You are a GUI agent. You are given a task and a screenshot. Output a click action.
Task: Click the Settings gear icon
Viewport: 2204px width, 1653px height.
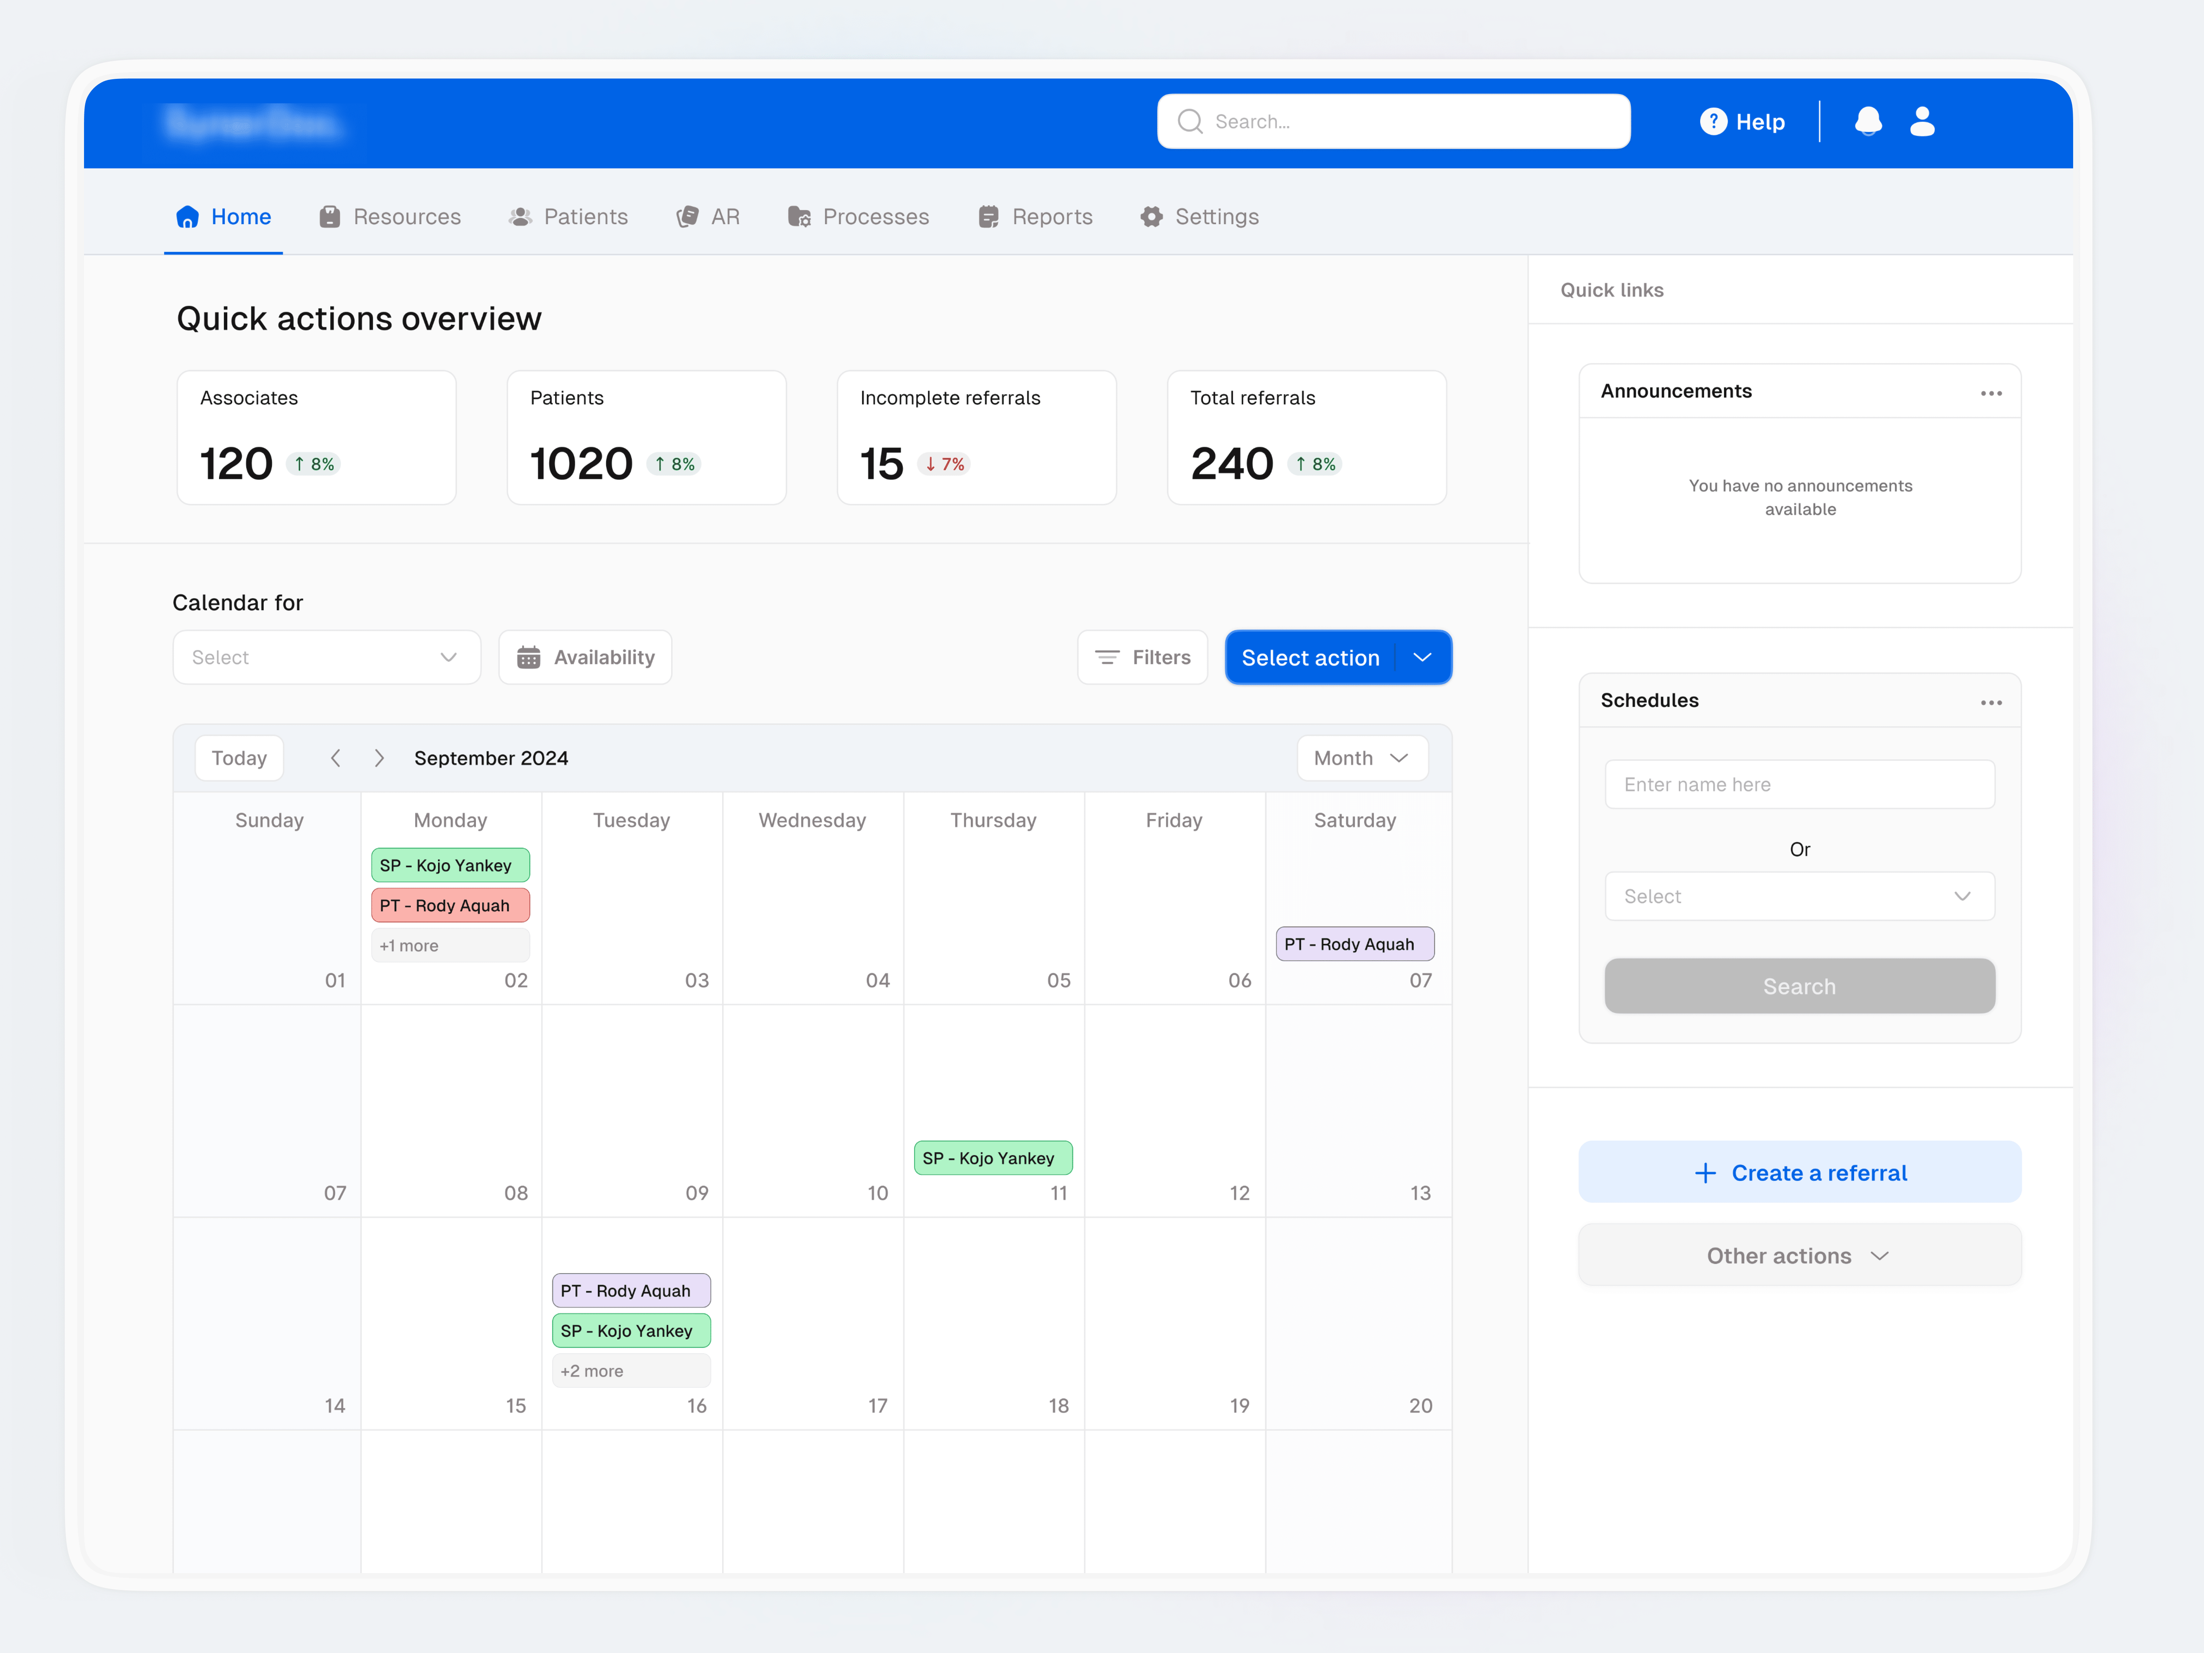coord(1152,217)
